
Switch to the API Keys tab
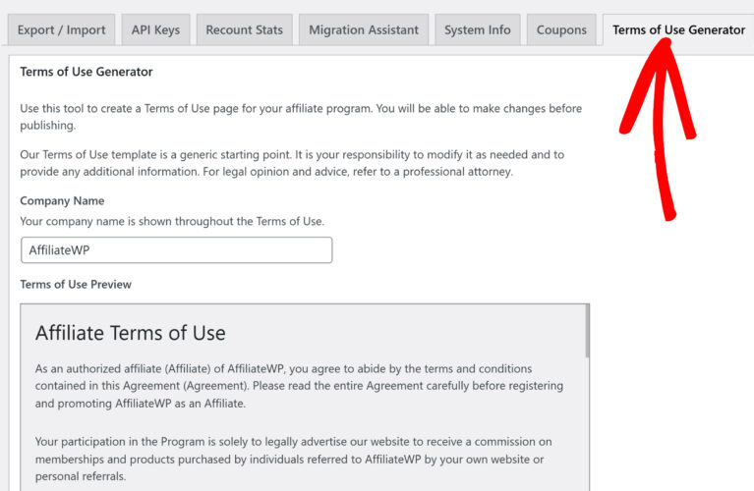pyautogui.click(x=155, y=29)
